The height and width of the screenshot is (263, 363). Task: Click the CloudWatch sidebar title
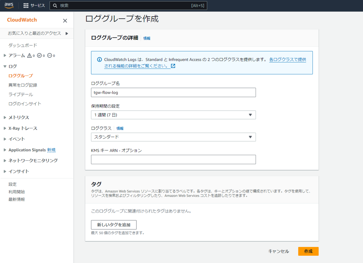coord(22,20)
